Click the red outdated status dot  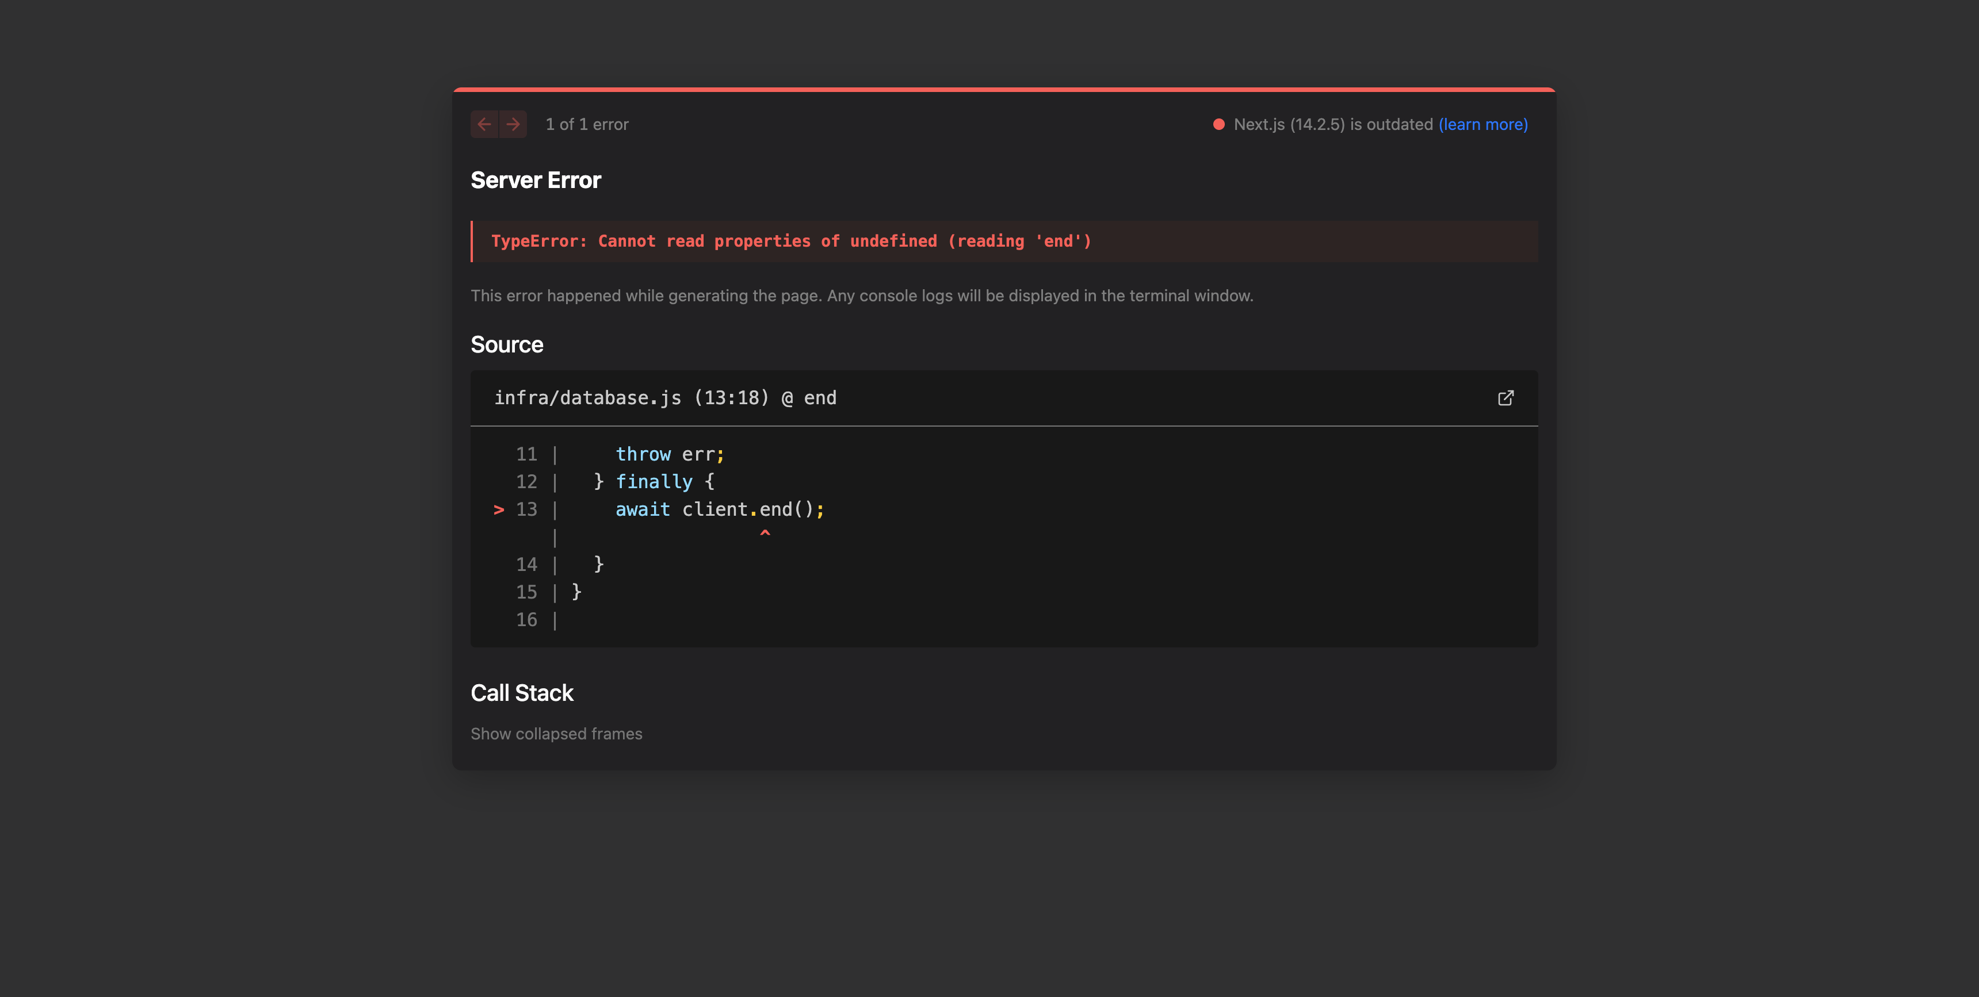click(1218, 124)
